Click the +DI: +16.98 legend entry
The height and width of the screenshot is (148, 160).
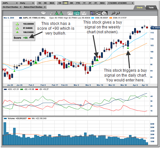(x=27, y=89)
